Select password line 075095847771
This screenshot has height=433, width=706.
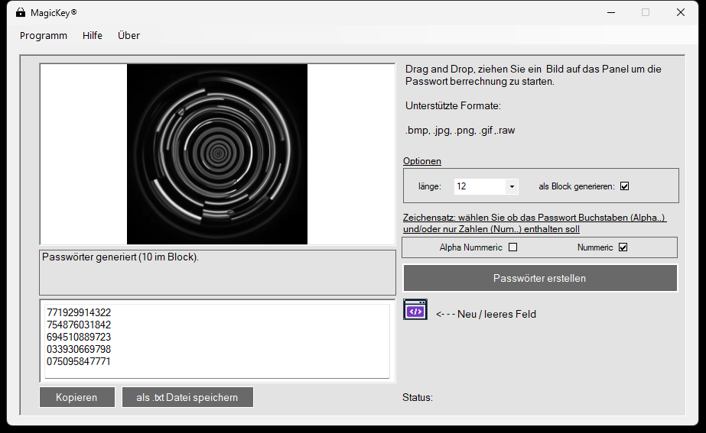79,361
